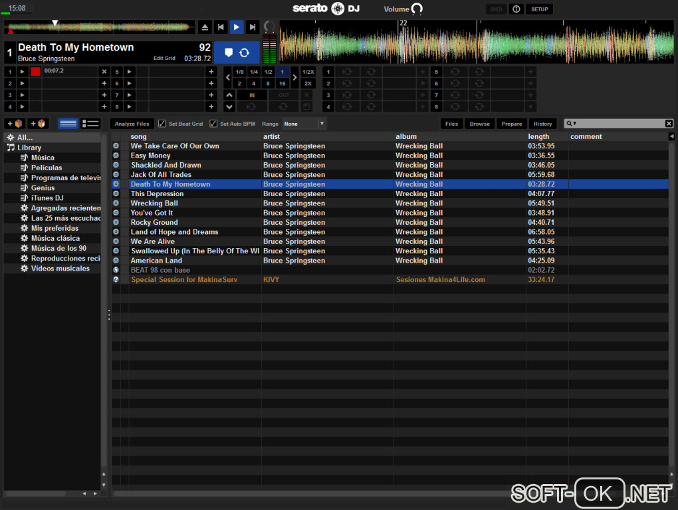678x510 pixels.
Task: Sort by the album column header
Action: pyautogui.click(x=459, y=136)
